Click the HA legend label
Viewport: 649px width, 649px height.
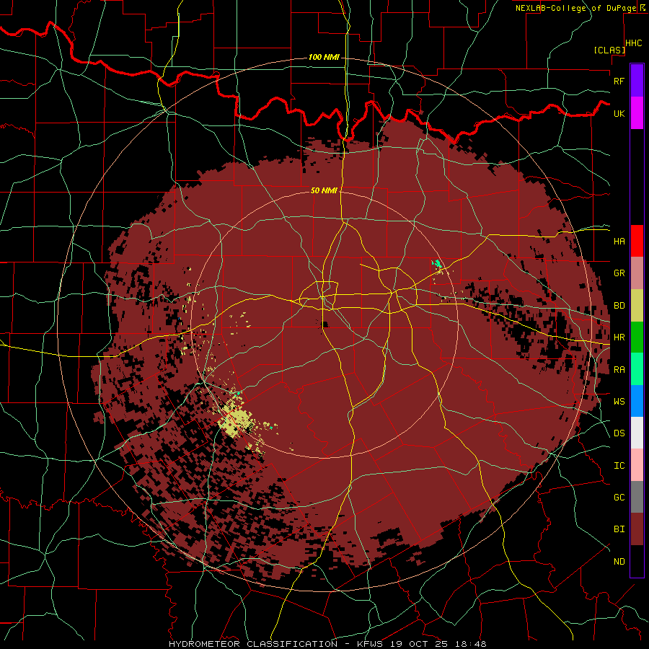pyautogui.click(x=619, y=241)
